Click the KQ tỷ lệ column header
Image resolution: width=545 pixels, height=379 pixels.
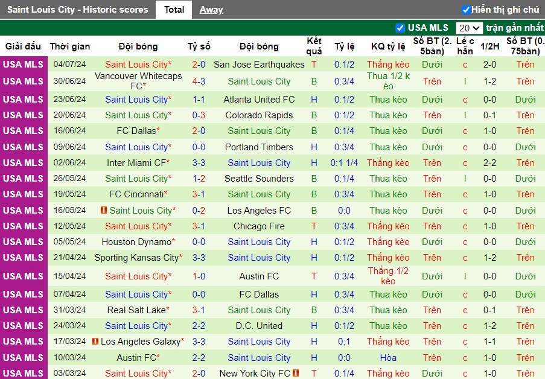[388, 46]
